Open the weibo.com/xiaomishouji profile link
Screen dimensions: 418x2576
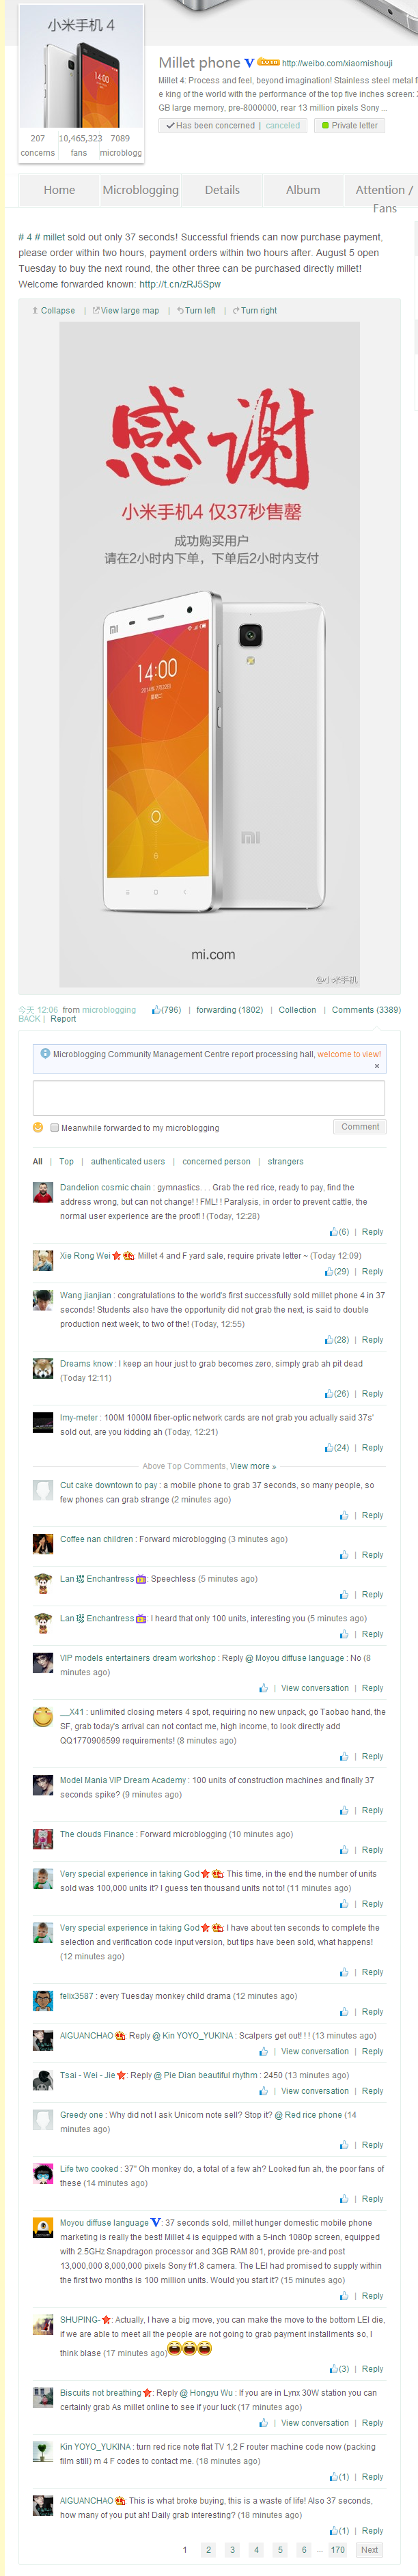337,63
